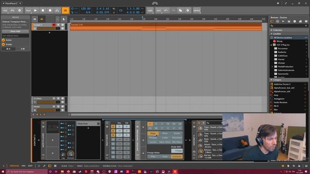Viewport: 310px width, 174px height.
Task: Open the presets browser tab icon
Action: (278, 21)
